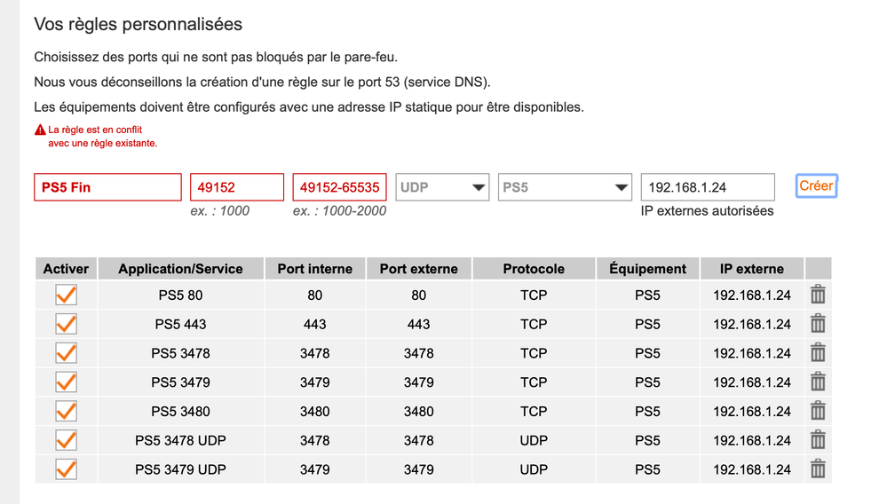Delete the PS5 3479 UDP rule
The image size is (887, 504).
pyautogui.click(x=818, y=469)
